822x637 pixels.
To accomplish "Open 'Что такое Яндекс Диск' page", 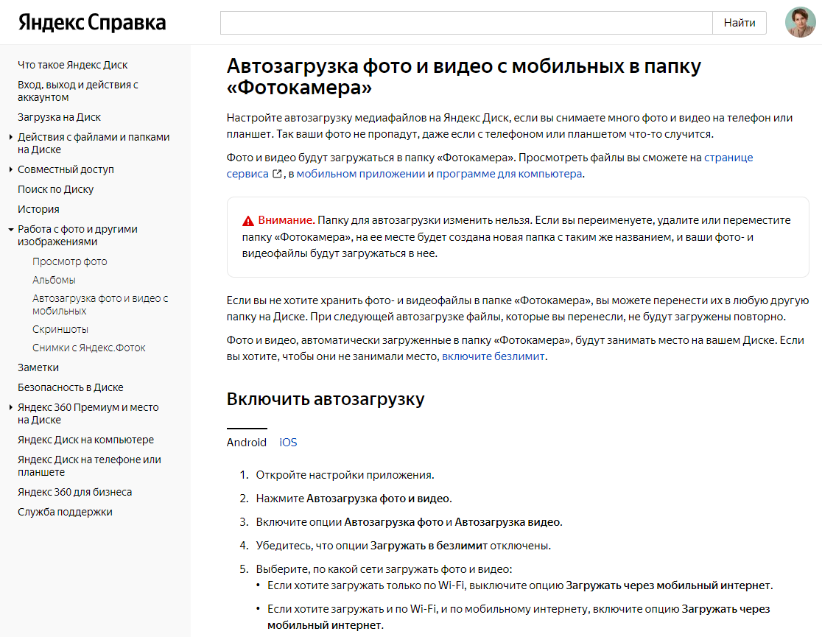I will click(x=73, y=65).
